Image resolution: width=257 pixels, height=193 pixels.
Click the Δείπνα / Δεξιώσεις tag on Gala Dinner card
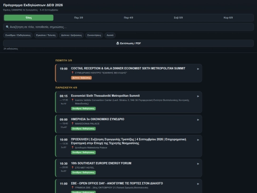coord(81,78)
